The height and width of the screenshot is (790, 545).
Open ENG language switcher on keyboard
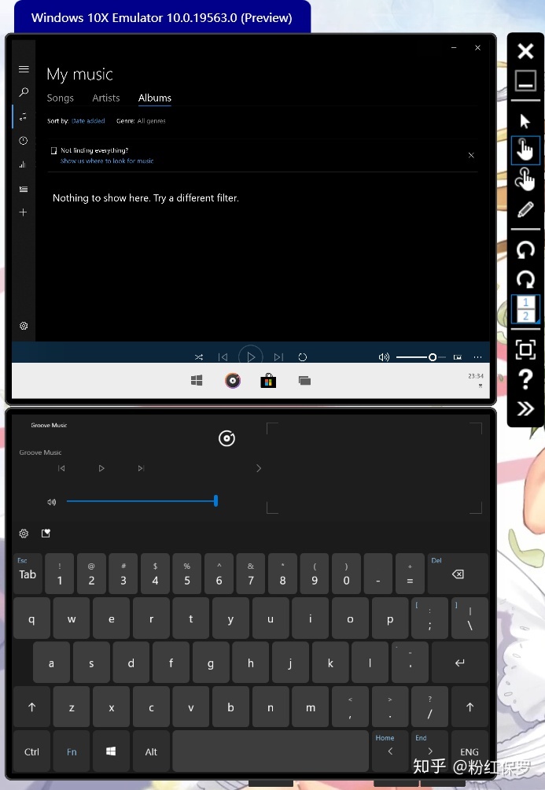(470, 751)
